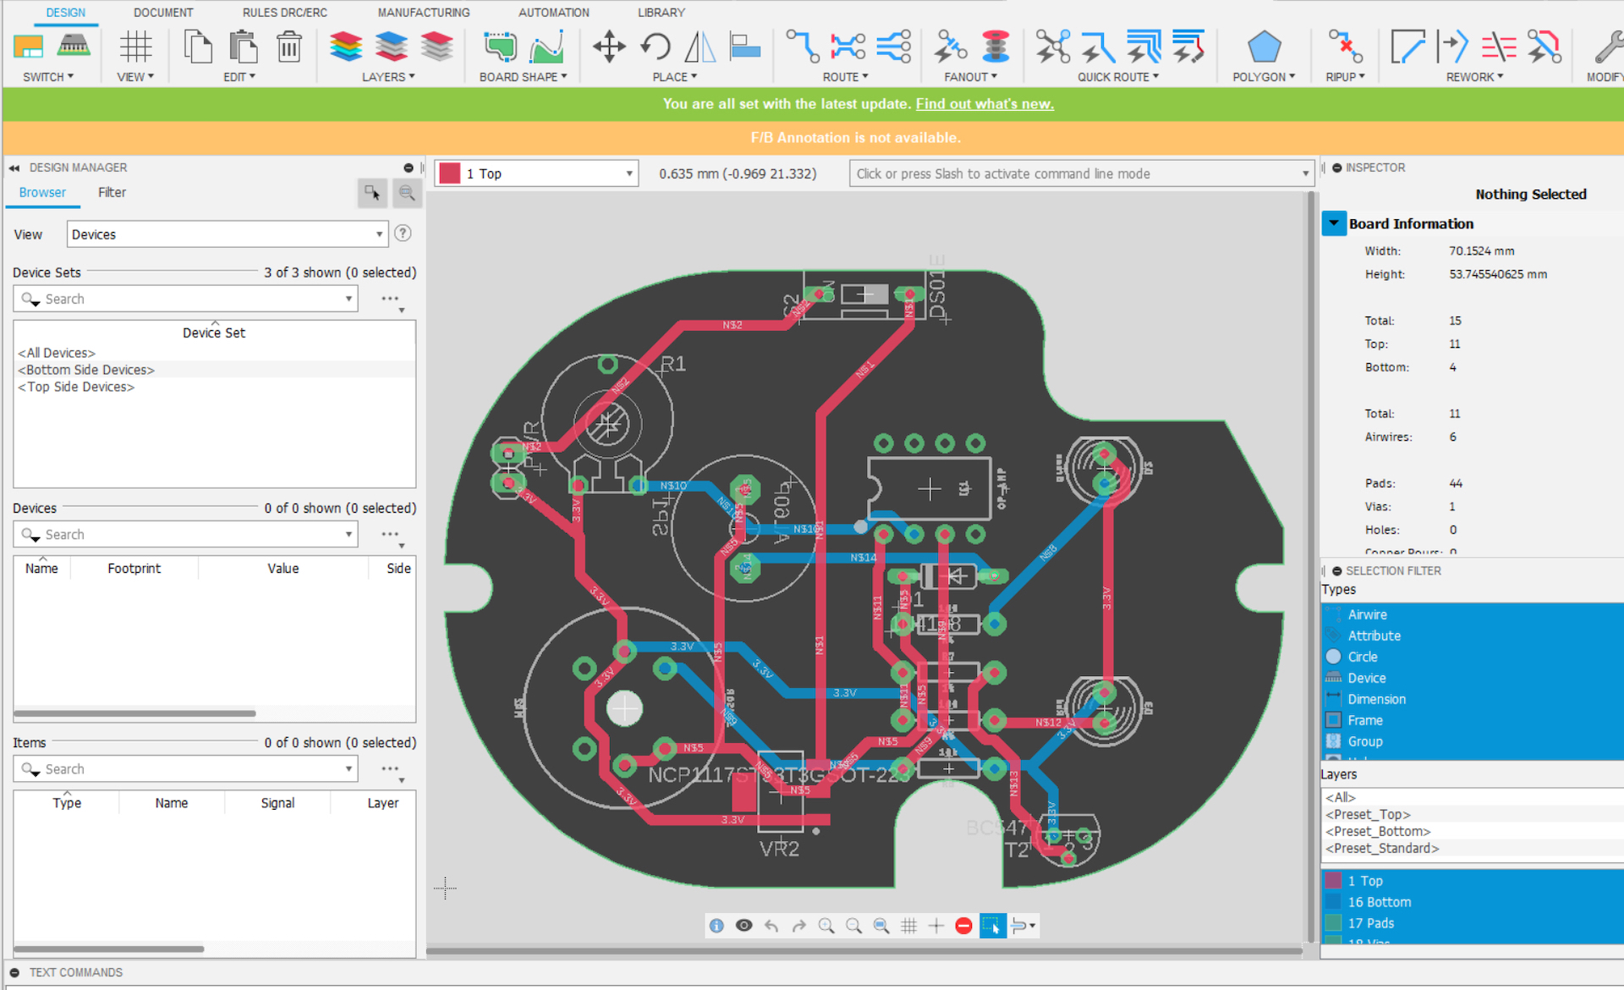Toggle the eye visibility icon below canvas
This screenshot has width=1624, height=990.
[x=743, y=926]
